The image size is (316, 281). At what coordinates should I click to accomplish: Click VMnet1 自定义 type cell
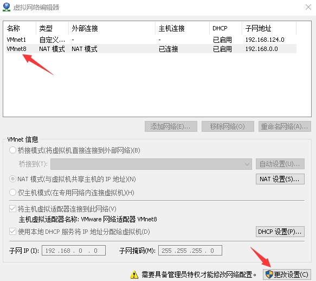pos(52,40)
